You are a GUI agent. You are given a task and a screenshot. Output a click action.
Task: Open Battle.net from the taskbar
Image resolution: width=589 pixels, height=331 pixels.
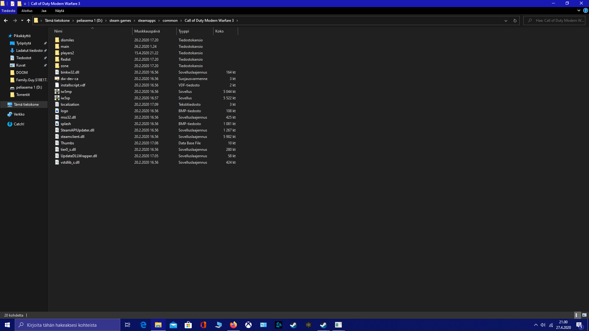[x=279, y=325]
